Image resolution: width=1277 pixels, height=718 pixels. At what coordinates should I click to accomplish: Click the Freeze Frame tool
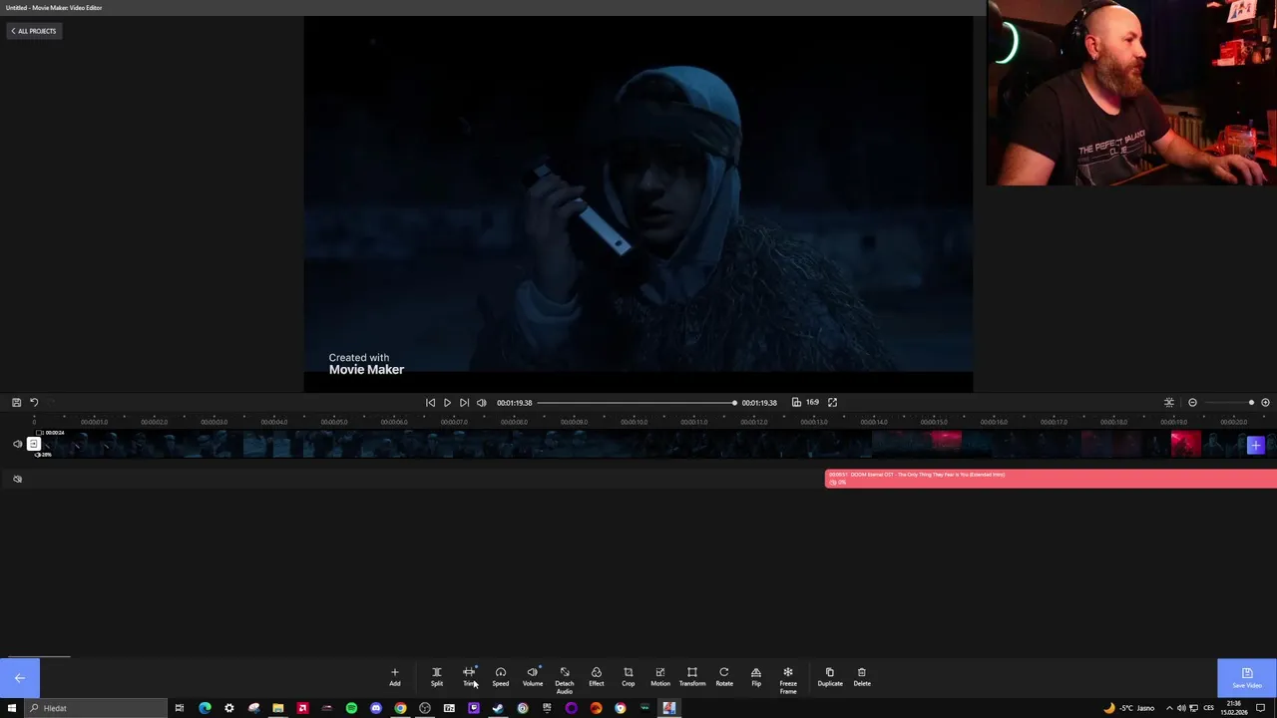point(788,680)
